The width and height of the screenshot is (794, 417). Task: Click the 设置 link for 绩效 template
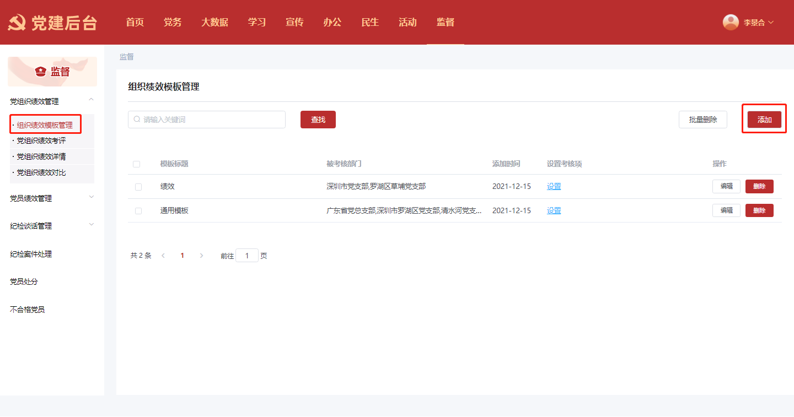coord(554,187)
